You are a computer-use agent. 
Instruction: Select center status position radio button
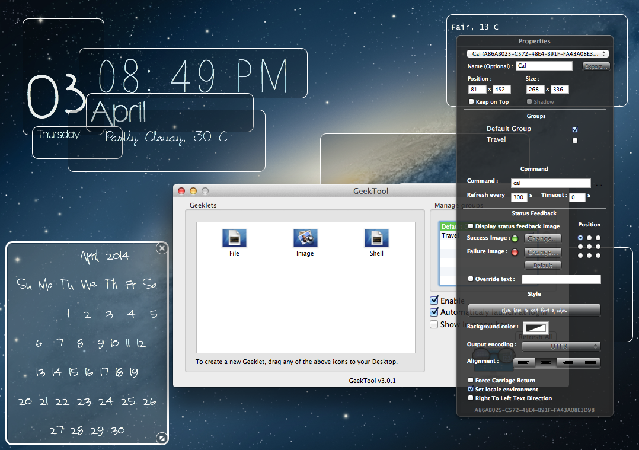click(589, 247)
